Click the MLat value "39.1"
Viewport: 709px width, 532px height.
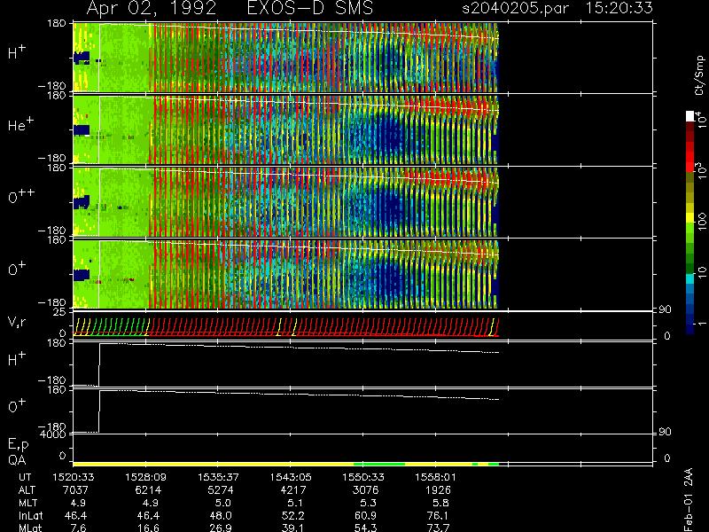(292, 528)
